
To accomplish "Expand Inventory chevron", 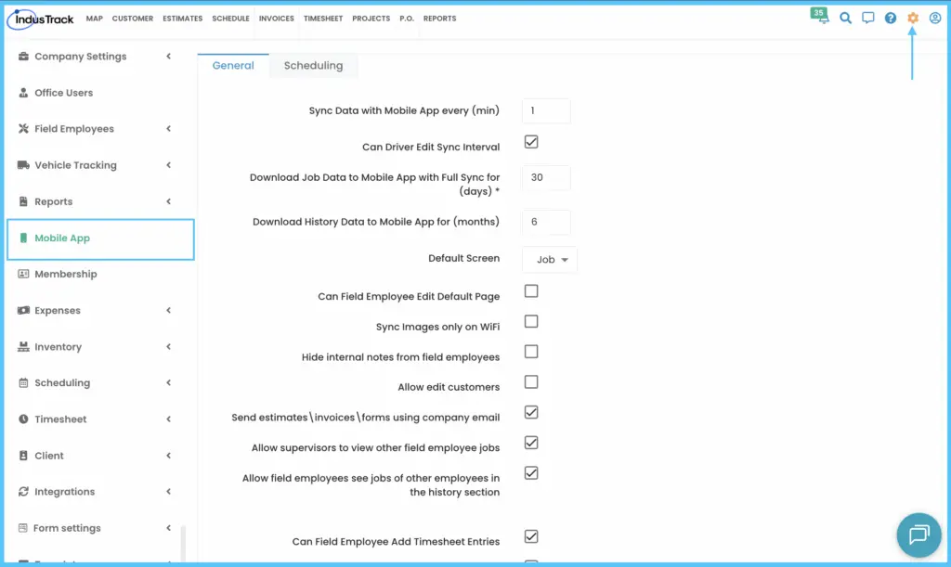I will tap(169, 346).
